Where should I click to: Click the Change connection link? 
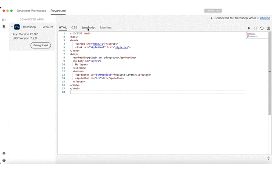tap(265, 18)
